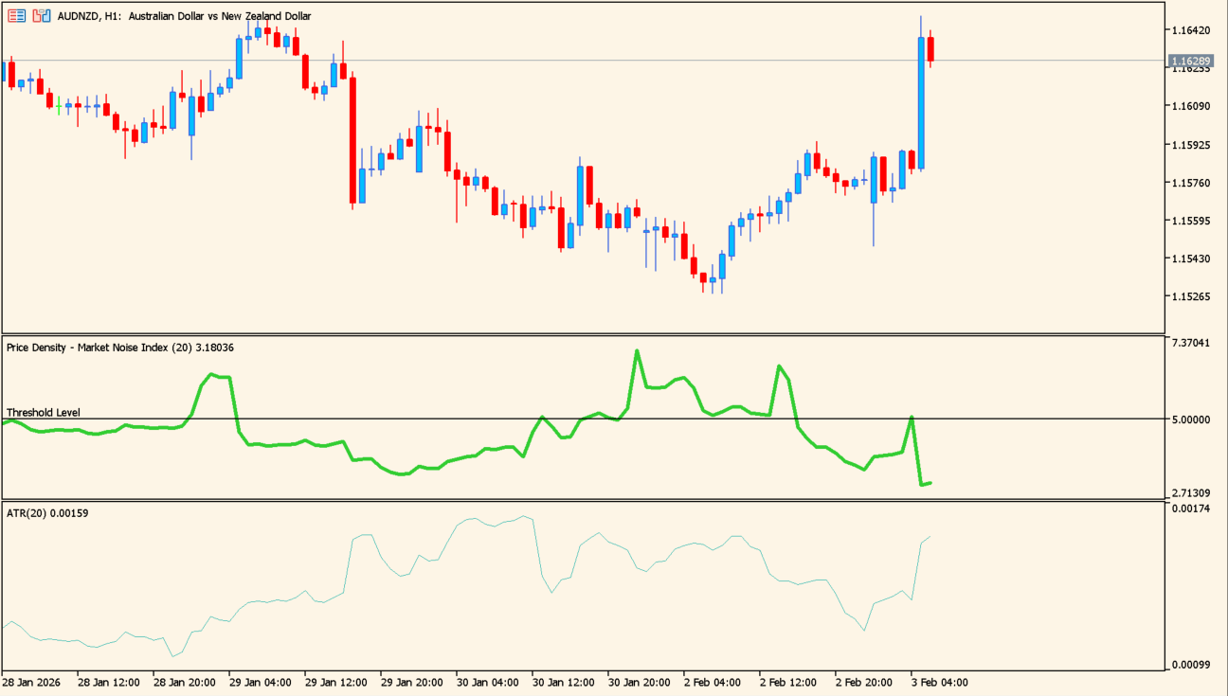
Task: Click the Threshold Level label
Action: pos(44,413)
